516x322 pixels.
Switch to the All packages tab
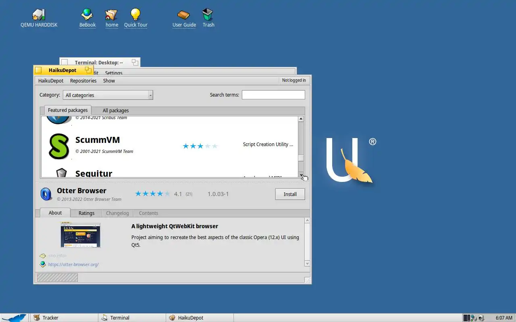[x=116, y=110]
